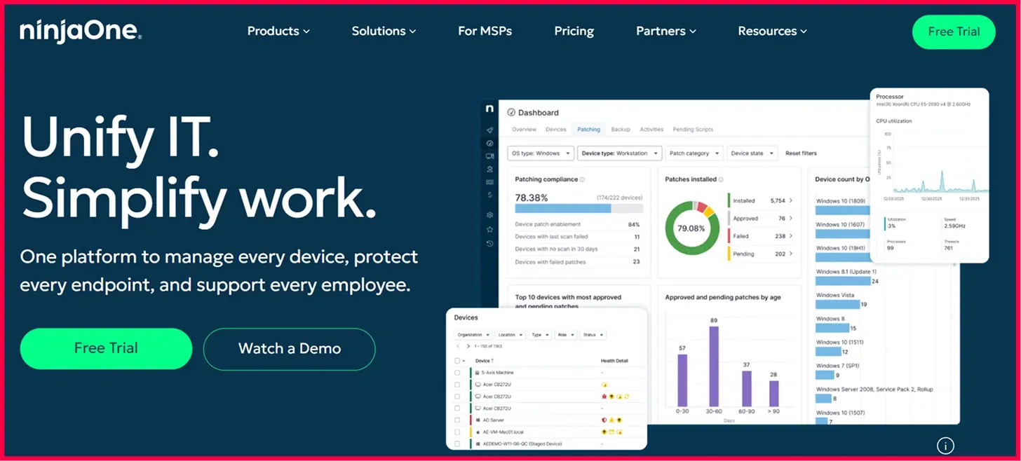Click the 'n' logo in dashboard sidebar
The width and height of the screenshot is (1021, 461).
point(489,109)
